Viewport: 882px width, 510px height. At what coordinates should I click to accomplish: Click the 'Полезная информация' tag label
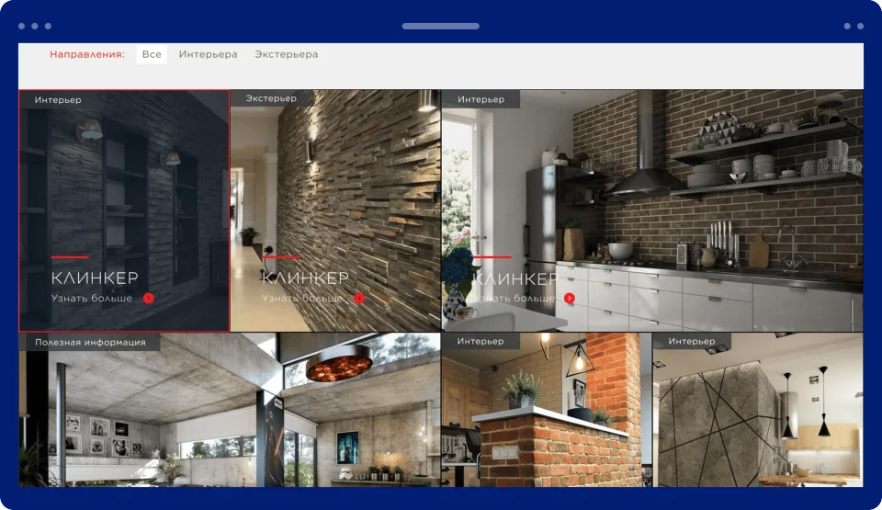tap(90, 342)
